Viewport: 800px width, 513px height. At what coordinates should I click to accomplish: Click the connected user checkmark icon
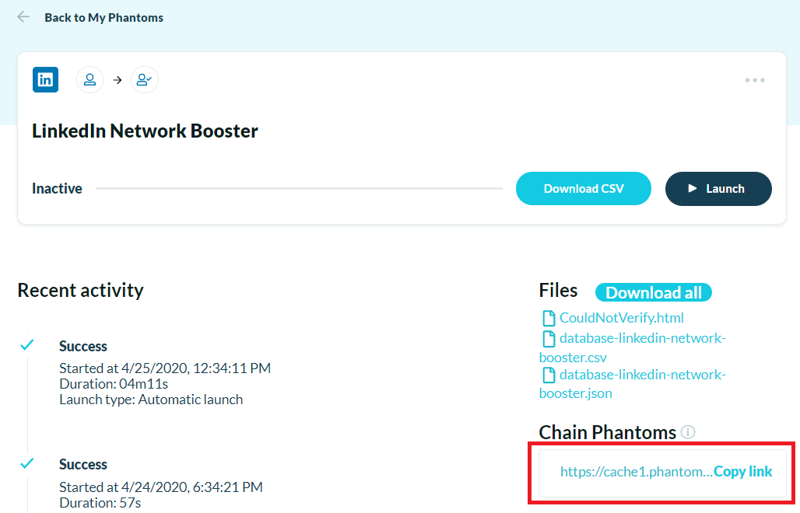coord(145,79)
